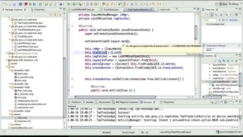
Task: Click the editor vertical scrollbar thumb
Action: (x=196, y=32)
